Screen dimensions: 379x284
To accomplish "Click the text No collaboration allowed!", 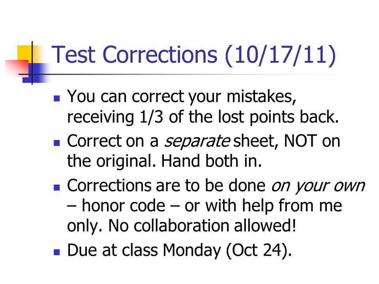I will pos(202,226).
